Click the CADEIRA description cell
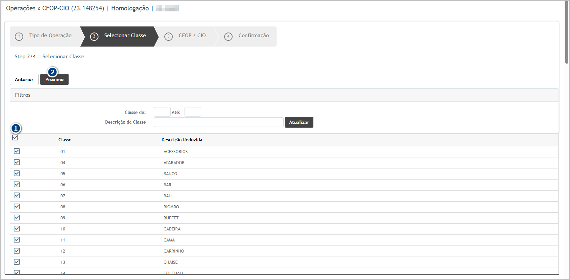Viewport: 570px width, 280px height. pos(172,229)
